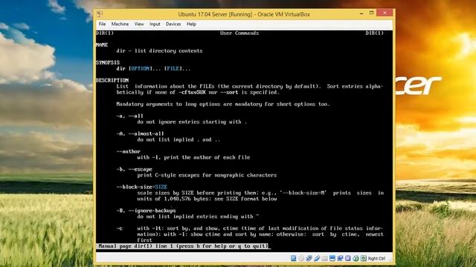Click the SYNOPSIS section heading
This screenshot has height=267, width=476.
(x=108, y=62)
